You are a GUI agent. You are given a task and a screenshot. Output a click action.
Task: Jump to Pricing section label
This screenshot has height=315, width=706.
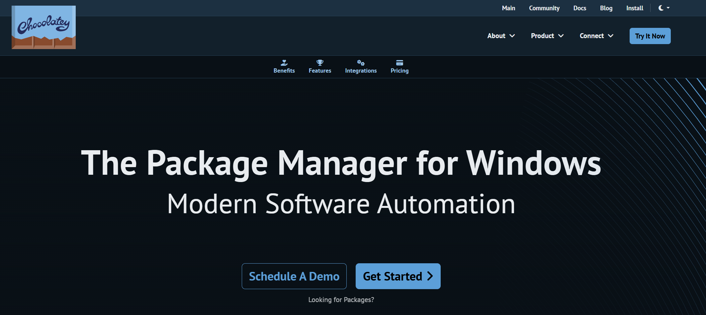point(399,71)
